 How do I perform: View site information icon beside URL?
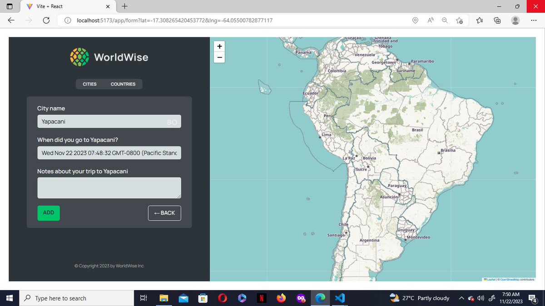[x=67, y=20]
